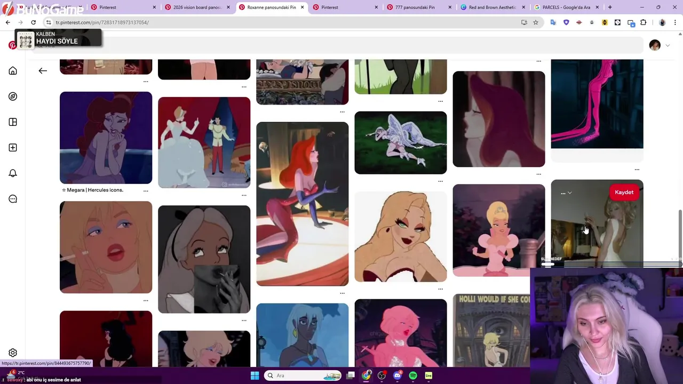The height and width of the screenshot is (384, 683).
Task: Click the browser forward button
Action: pos(20,22)
